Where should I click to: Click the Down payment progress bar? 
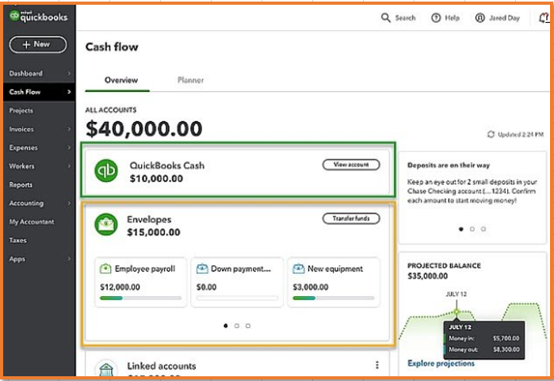click(x=237, y=298)
